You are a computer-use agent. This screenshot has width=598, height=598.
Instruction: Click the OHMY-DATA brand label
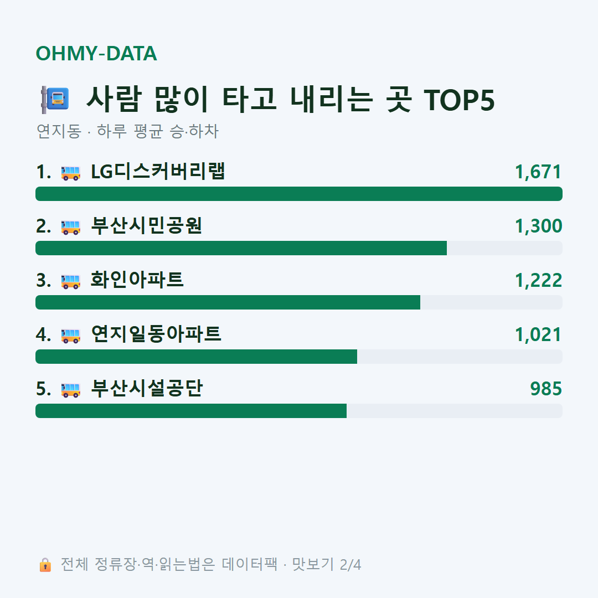[x=96, y=53]
